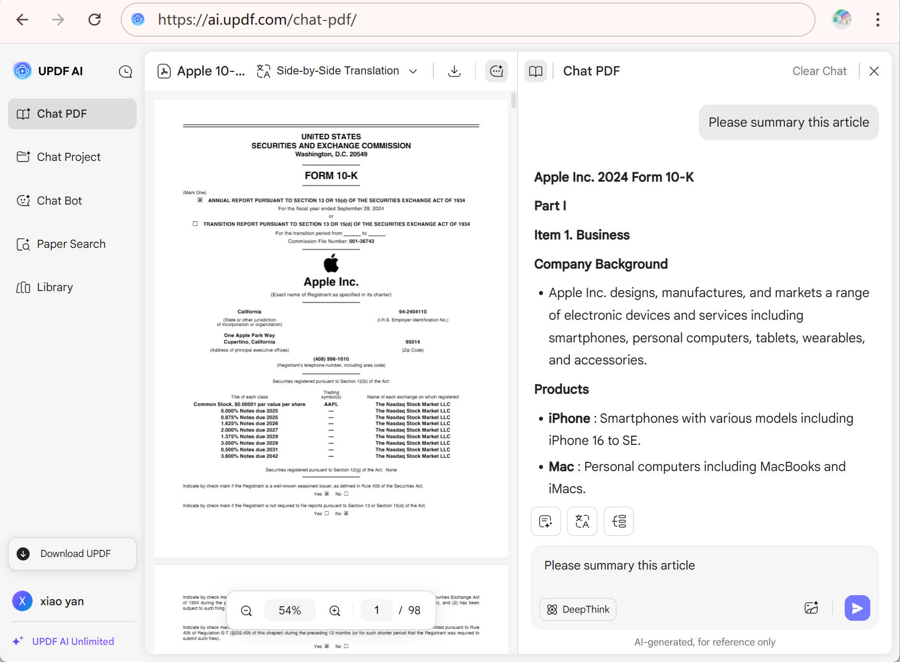Open the Chat PDF sidebar item
This screenshot has height=662, width=900.
click(x=72, y=114)
